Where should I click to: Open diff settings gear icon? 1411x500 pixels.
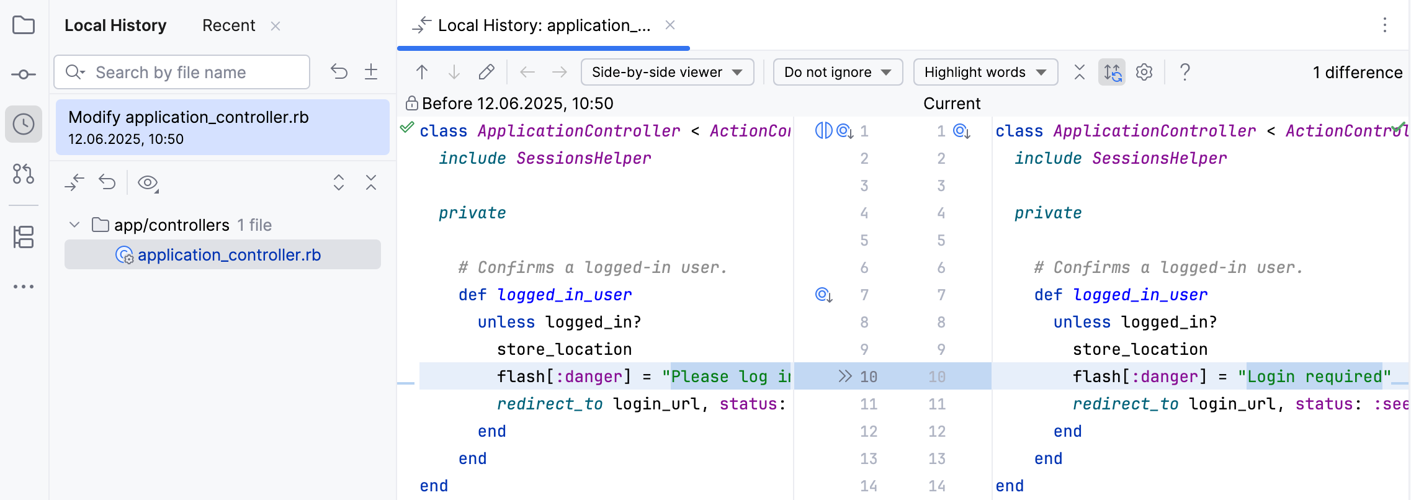1144,73
